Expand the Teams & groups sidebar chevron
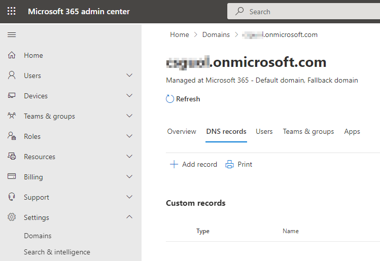This screenshot has width=380, height=261. tap(130, 116)
